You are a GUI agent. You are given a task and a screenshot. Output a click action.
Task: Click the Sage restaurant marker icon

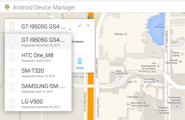click(x=135, y=82)
